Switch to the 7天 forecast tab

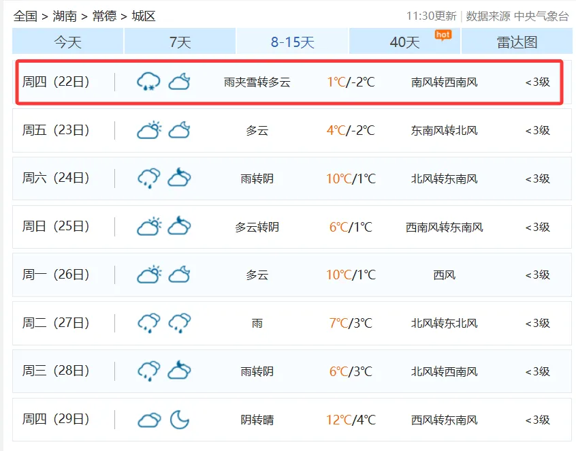[180, 42]
